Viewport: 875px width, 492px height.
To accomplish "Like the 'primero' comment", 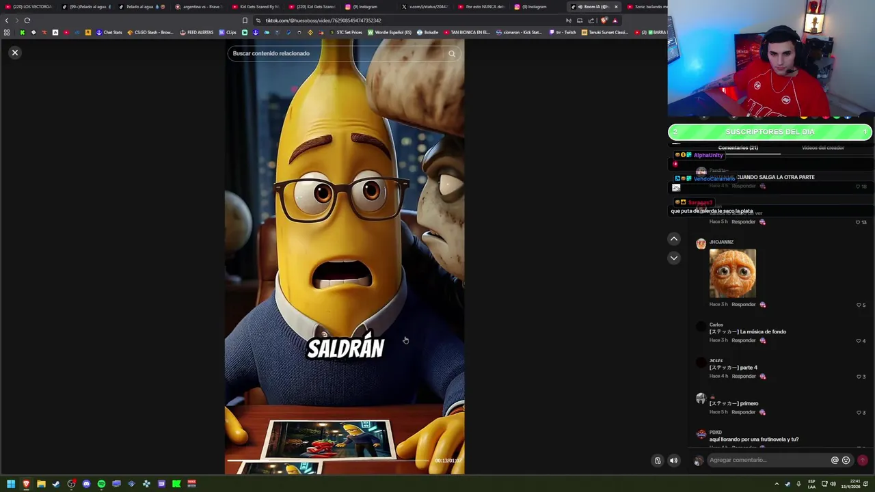I will click(x=859, y=412).
